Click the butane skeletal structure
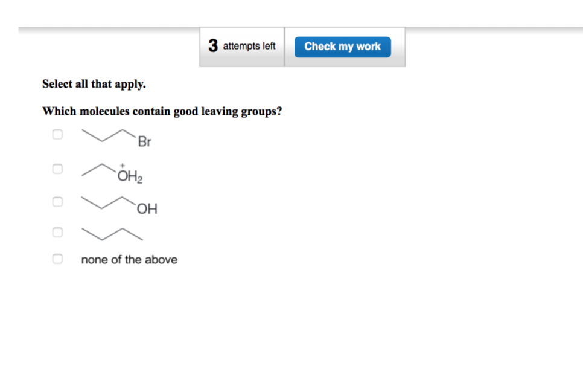This screenshot has width=583, height=383. click(112, 234)
